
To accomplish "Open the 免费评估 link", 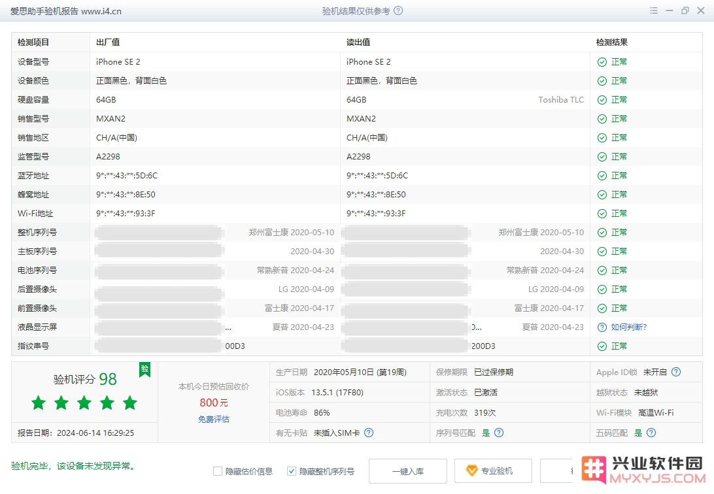I will (214, 420).
